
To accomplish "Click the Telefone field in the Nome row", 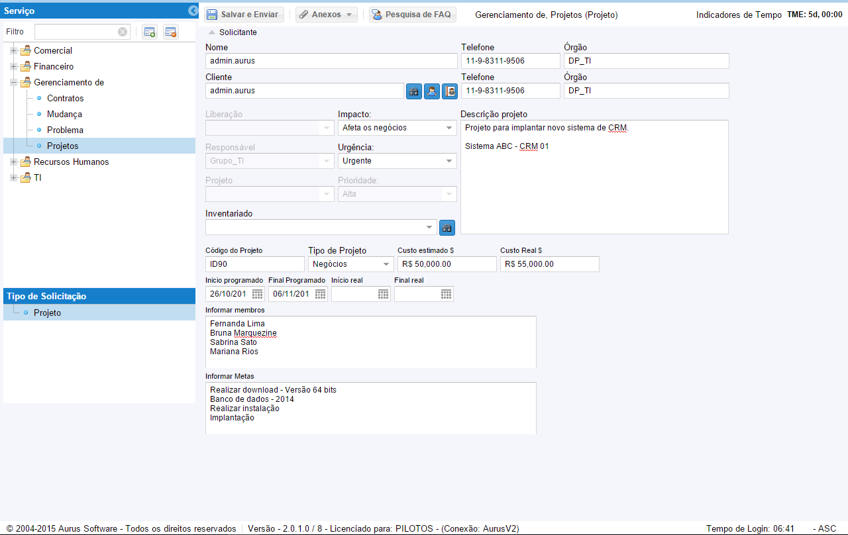I will 511,61.
